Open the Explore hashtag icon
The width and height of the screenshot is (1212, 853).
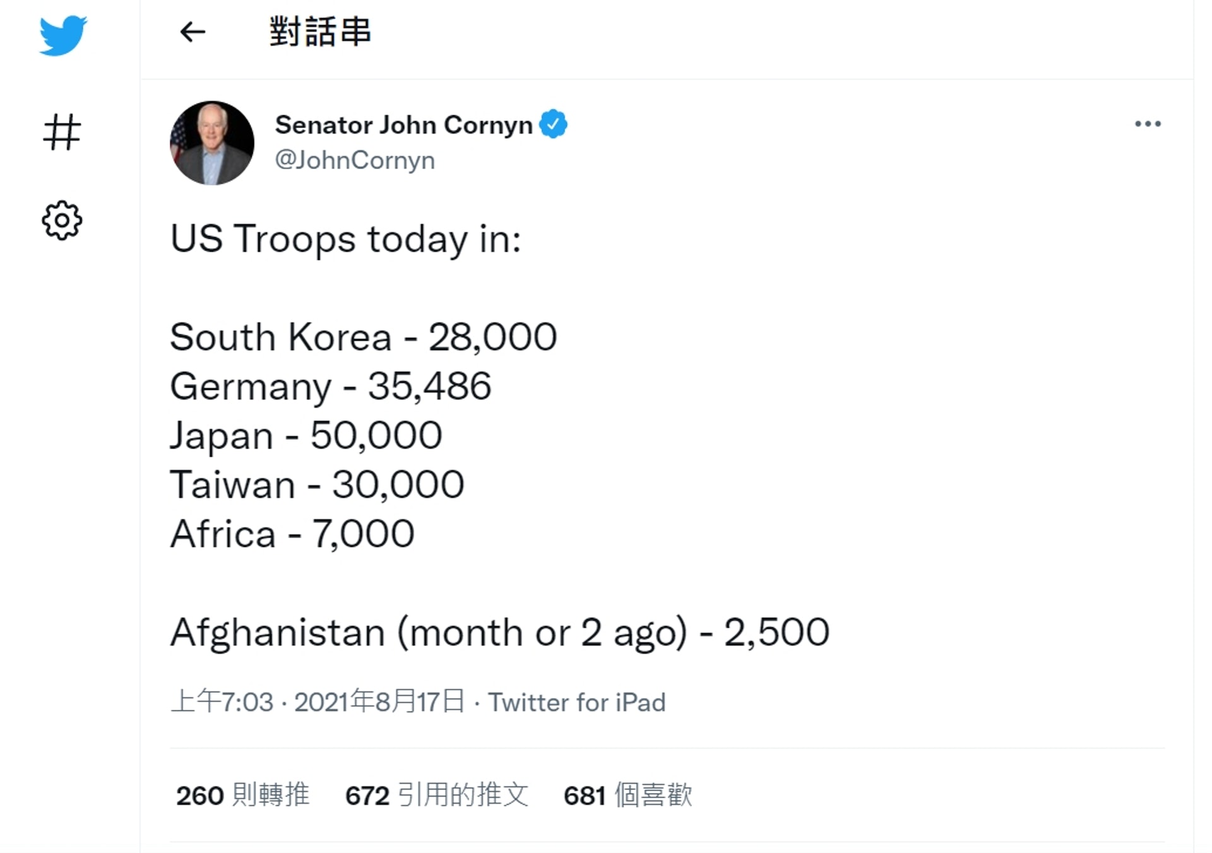62,132
